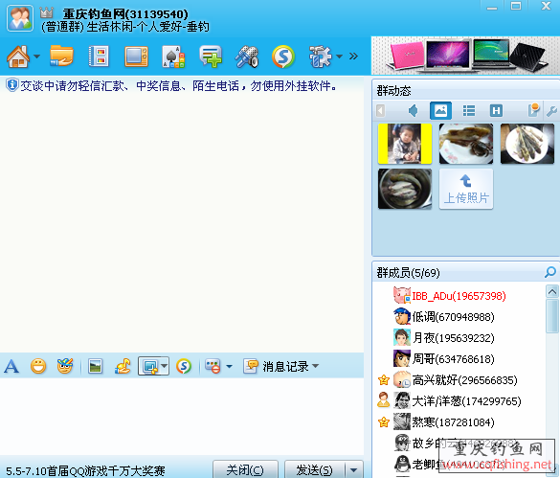The width and height of the screenshot is (560, 478).
Task: Open the group home page icon
Action: 18,57
